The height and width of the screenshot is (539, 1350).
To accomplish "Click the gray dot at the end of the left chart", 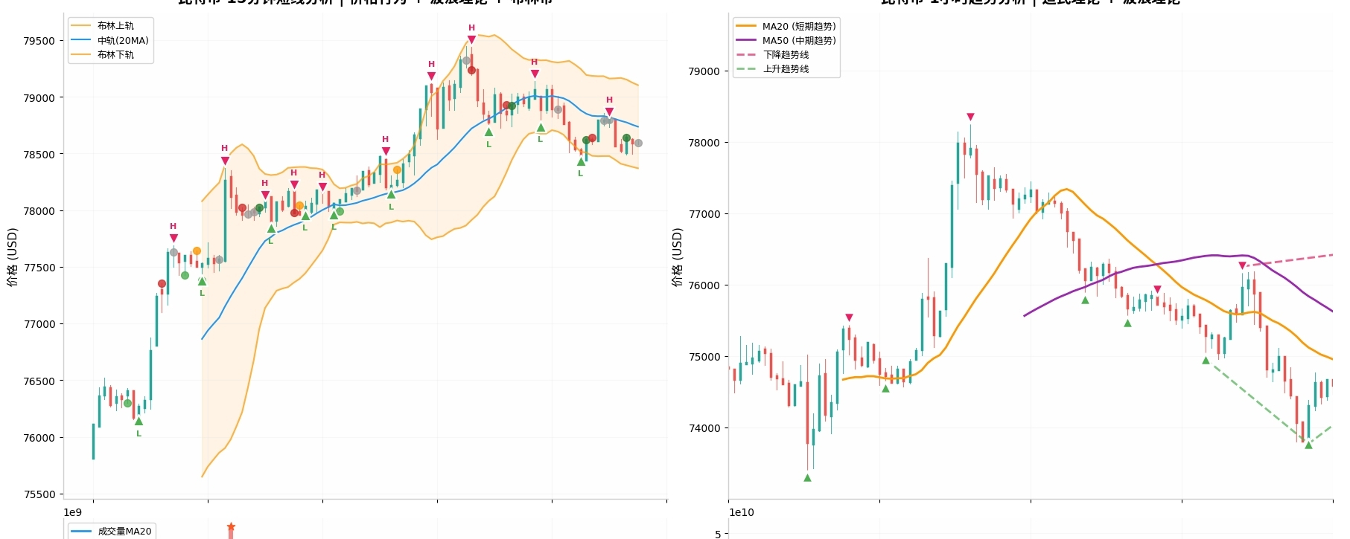I will (638, 143).
